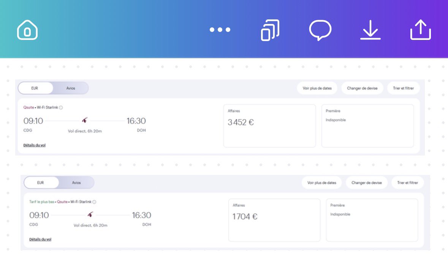Screen dimensions: 448x254
Task: Click Voir plus de dates above the 3 452 € fare
Action: coord(317,88)
